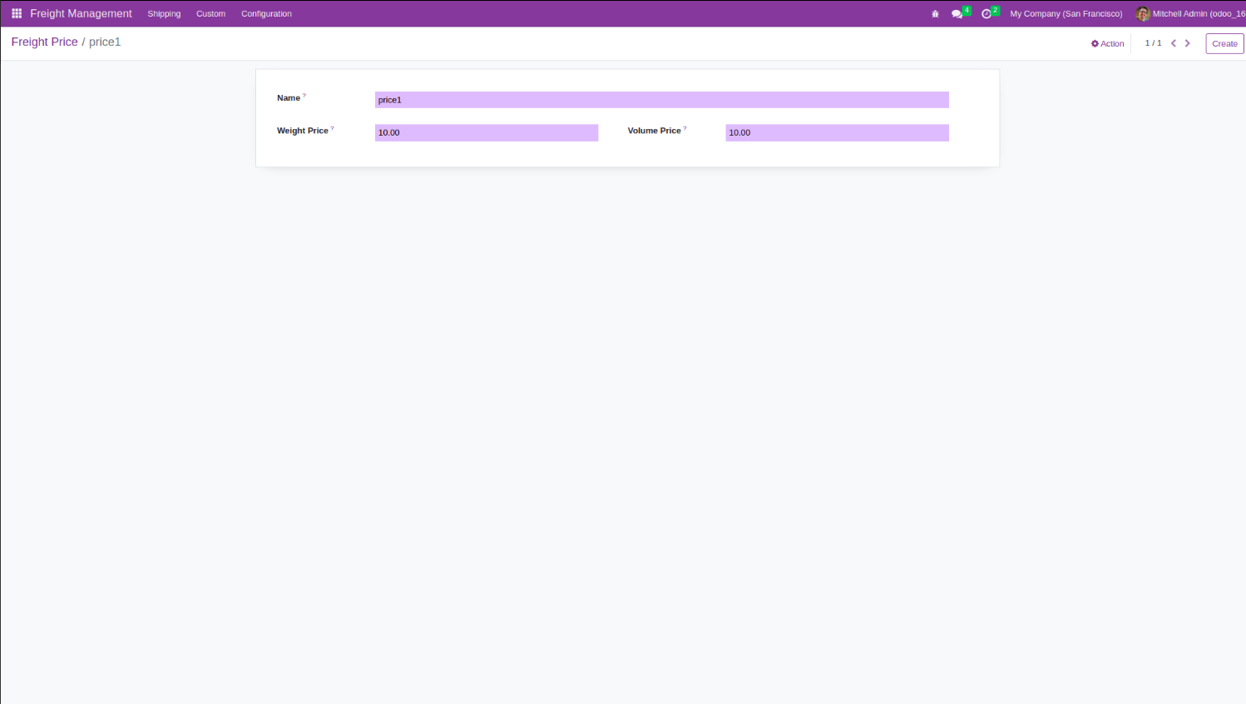The width and height of the screenshot is (1246, 704).
Task: Open the Action gear dropdown
Action: tap(1108, 43)
